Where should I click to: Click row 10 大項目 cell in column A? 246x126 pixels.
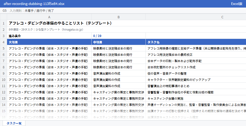[x=49, y=80]
